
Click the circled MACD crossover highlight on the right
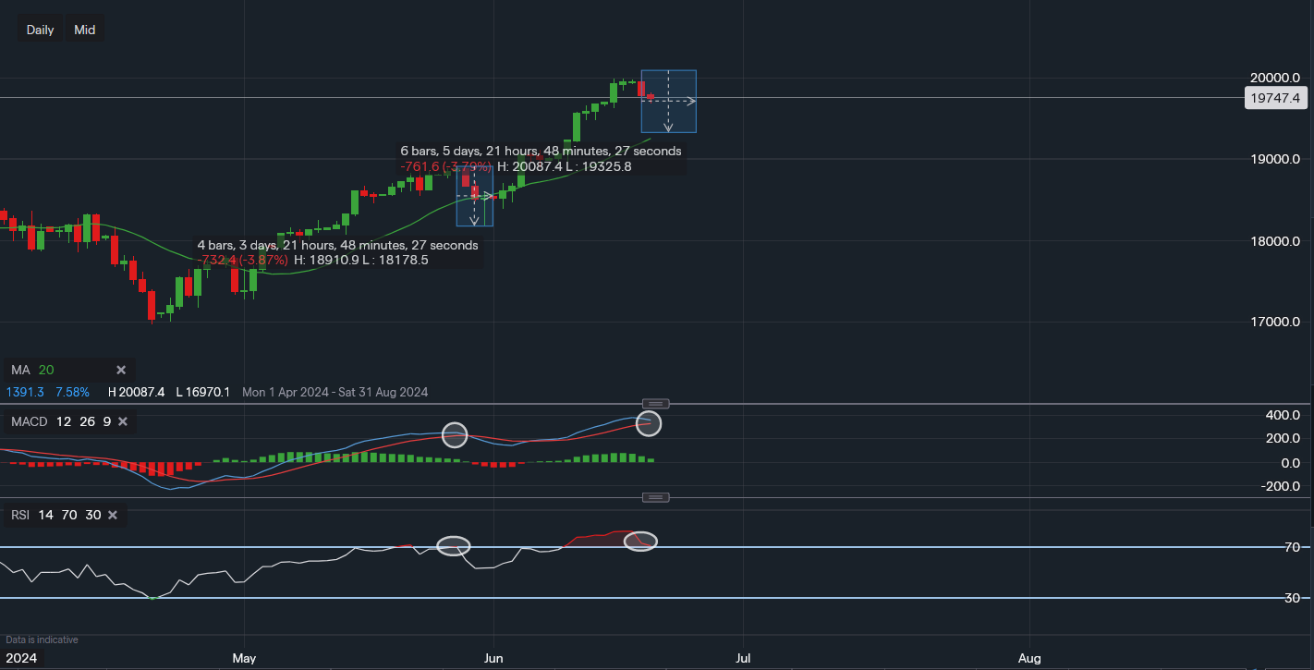point(648,423)
